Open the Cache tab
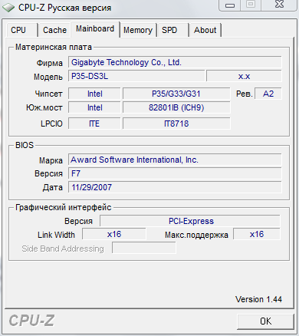 click(x=54, y=30)
